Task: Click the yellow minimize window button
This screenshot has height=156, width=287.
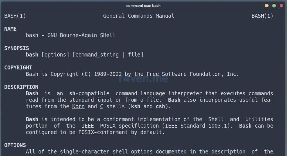Action: click(x=267, y=6)
